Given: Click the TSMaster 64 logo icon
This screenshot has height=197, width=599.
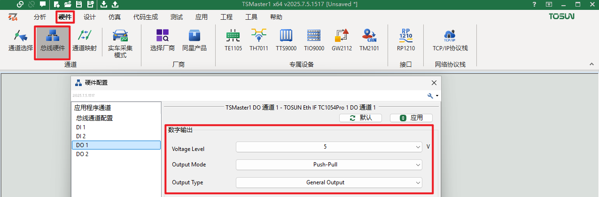Looking at the screenshot, I should pos(13,17).
